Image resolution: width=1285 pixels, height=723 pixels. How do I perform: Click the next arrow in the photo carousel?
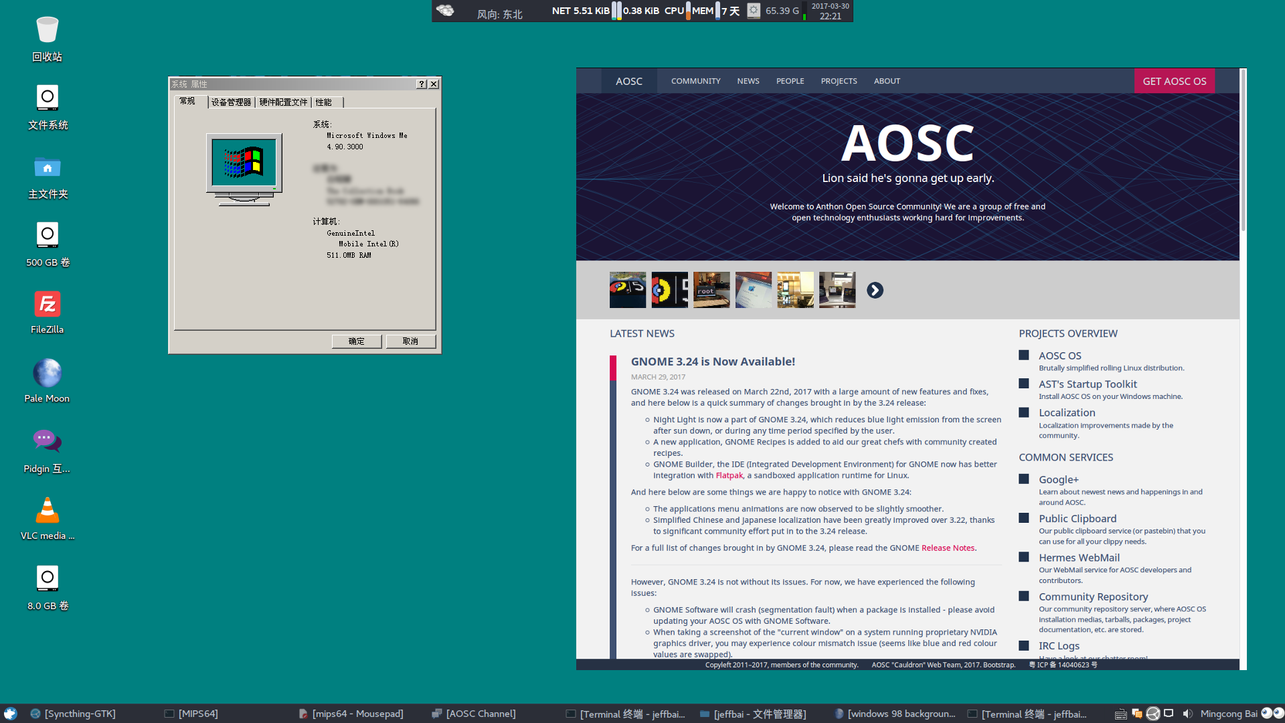[875, 290]
